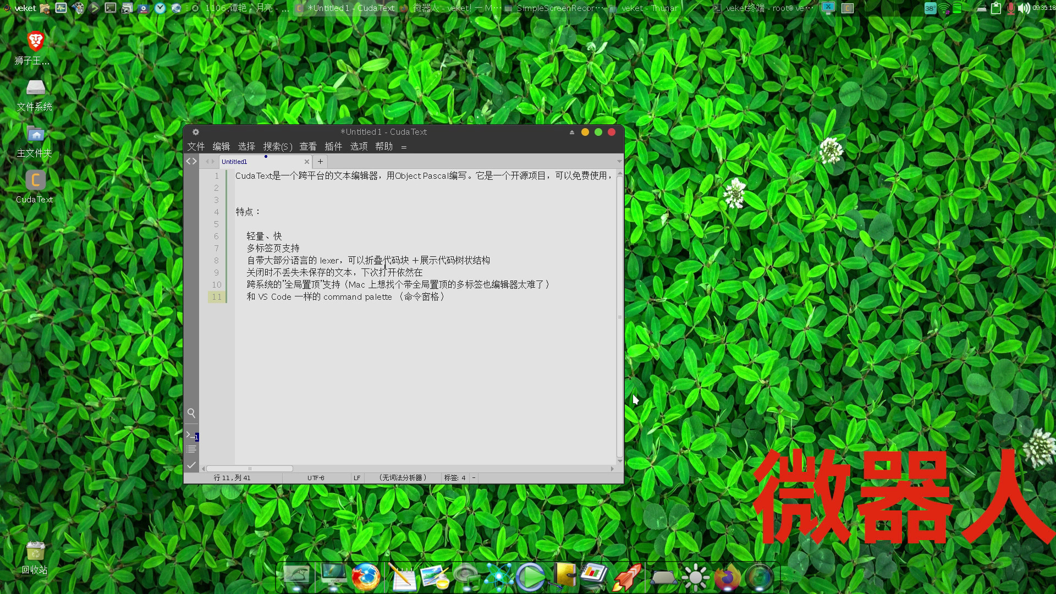Click the 行 11, 列 41 position in the status bar
The image size is (1056, 594).
click(232, 478)
